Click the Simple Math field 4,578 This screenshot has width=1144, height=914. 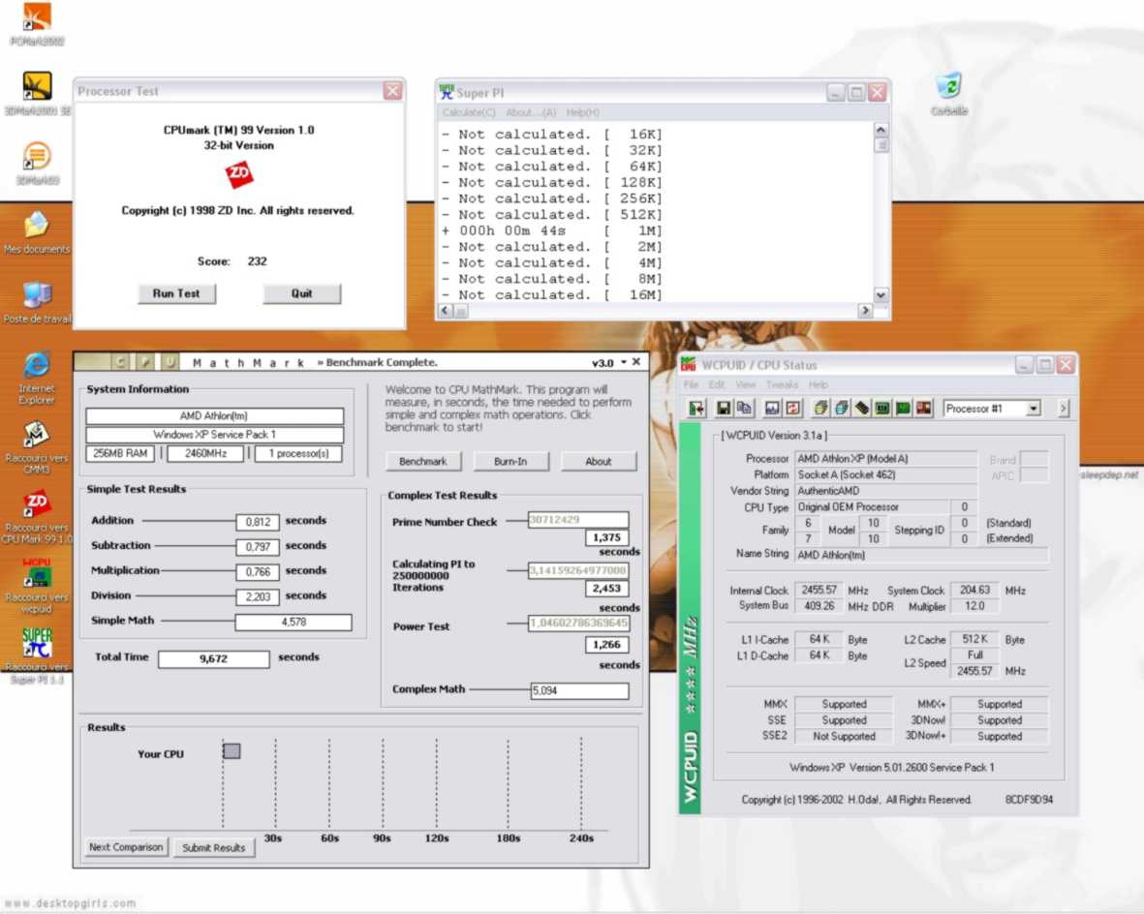click(294, 623)
